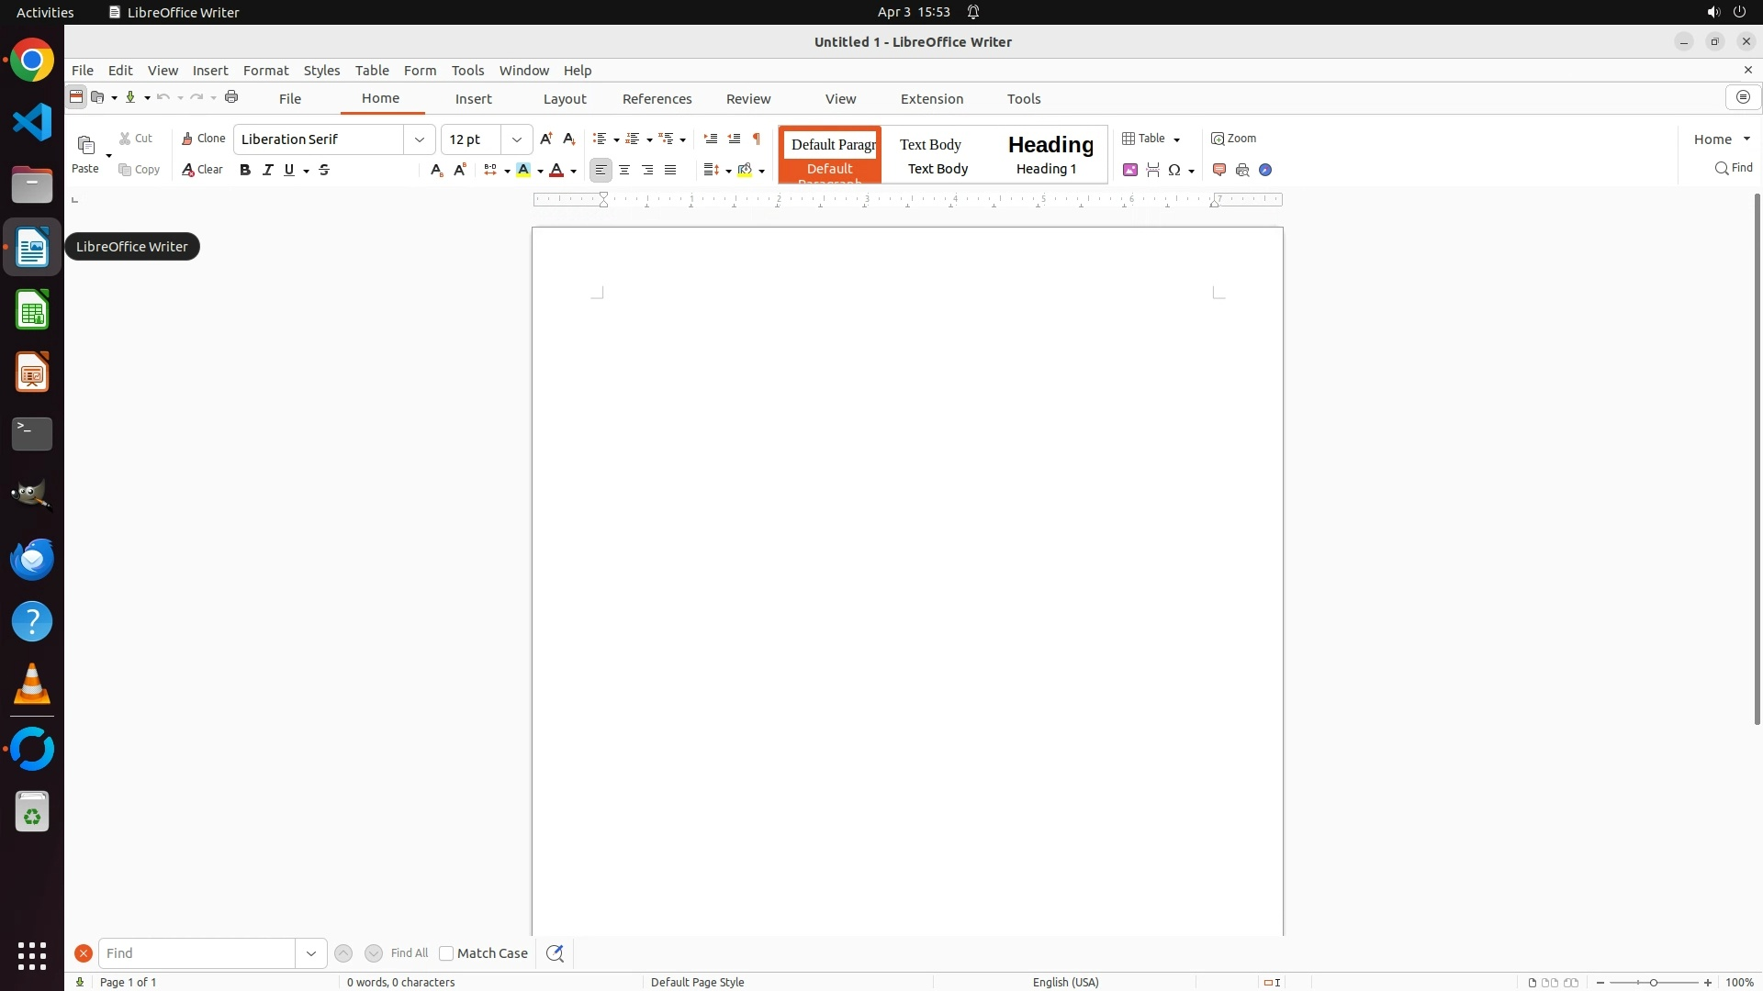This screenshot has height=991, width=1763.
Task: Apply strikethrough formatting
Action: tap(324, 170)
